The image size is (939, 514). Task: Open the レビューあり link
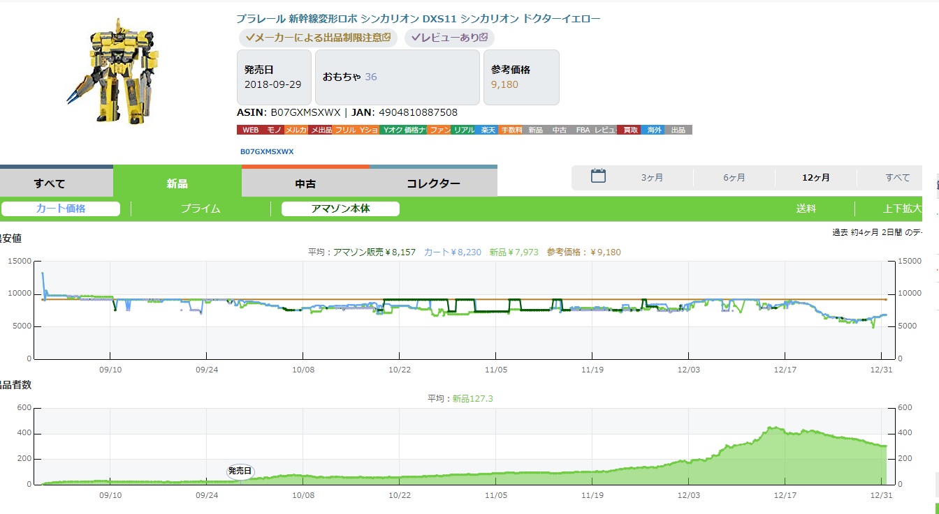tap(449, 38)
